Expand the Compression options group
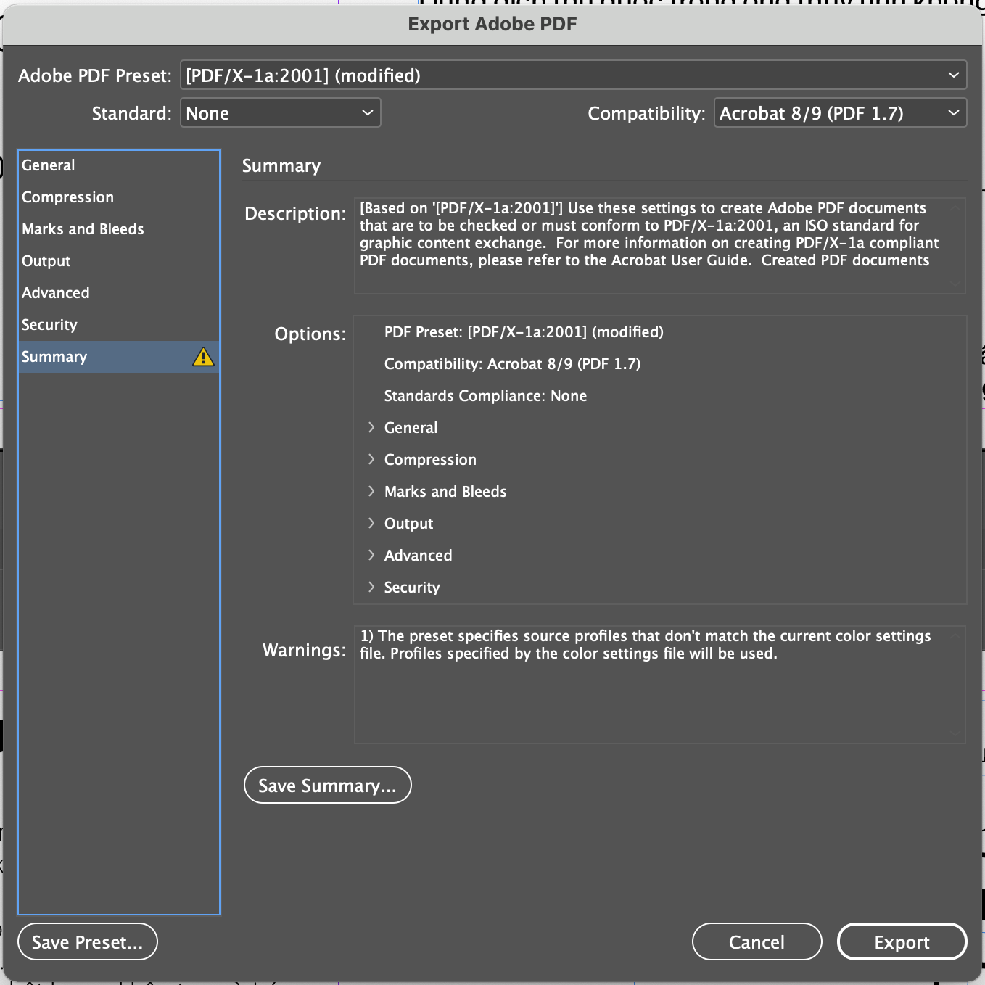Image resolution: width=985 pixels, height=985 pixels. 371,459
